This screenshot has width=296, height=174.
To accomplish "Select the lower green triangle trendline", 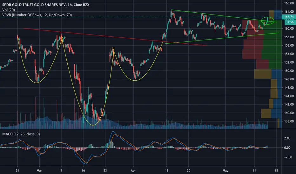I will point(222,38).
